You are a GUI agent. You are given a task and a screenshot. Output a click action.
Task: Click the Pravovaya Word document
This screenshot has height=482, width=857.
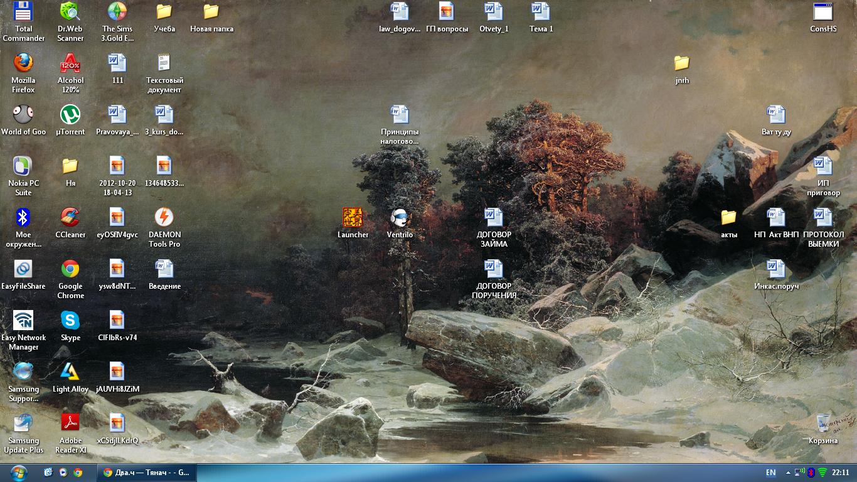pos(117,120)
